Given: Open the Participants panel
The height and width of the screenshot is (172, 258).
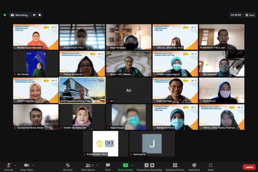Looking at the screenshot, I should pyautogui.click(x=88, y=165).
